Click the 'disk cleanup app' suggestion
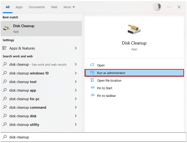187x143 pixels. tap(41, 90)
